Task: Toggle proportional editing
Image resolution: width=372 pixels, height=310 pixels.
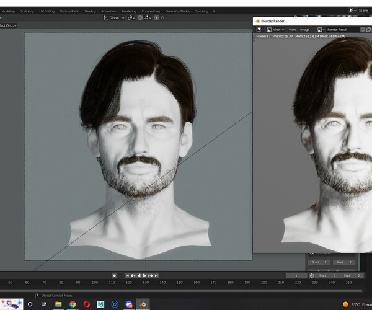Action: [x=156, y=18]
